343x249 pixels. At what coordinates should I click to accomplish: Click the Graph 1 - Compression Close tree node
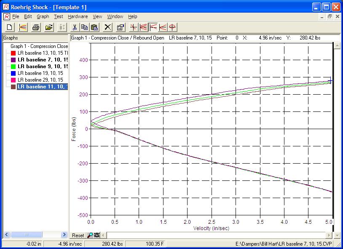pos(39,46)
